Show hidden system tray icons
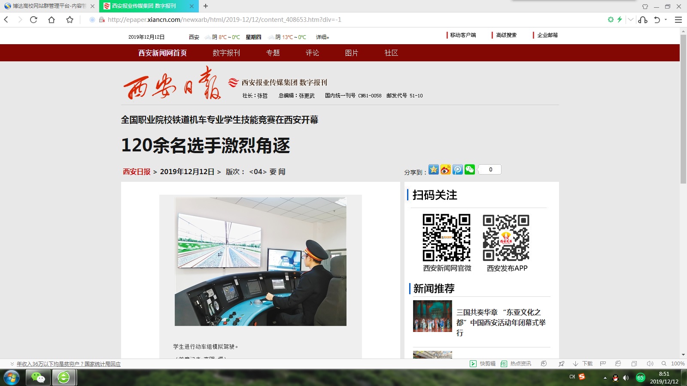This screenshot has width=687, height=386. pos(605,378)
